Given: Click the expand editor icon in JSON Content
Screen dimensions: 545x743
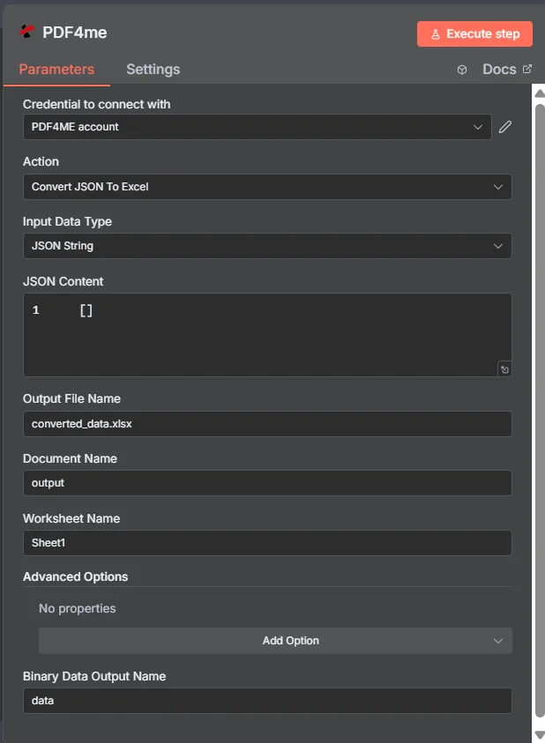Looking at the screenshot, I should (x=504, y=369).
